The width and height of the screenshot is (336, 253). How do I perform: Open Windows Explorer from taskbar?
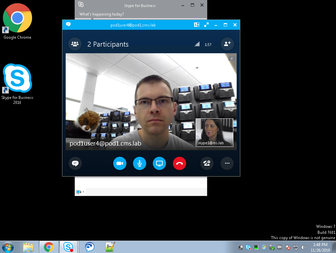click(x=28, y=247)
